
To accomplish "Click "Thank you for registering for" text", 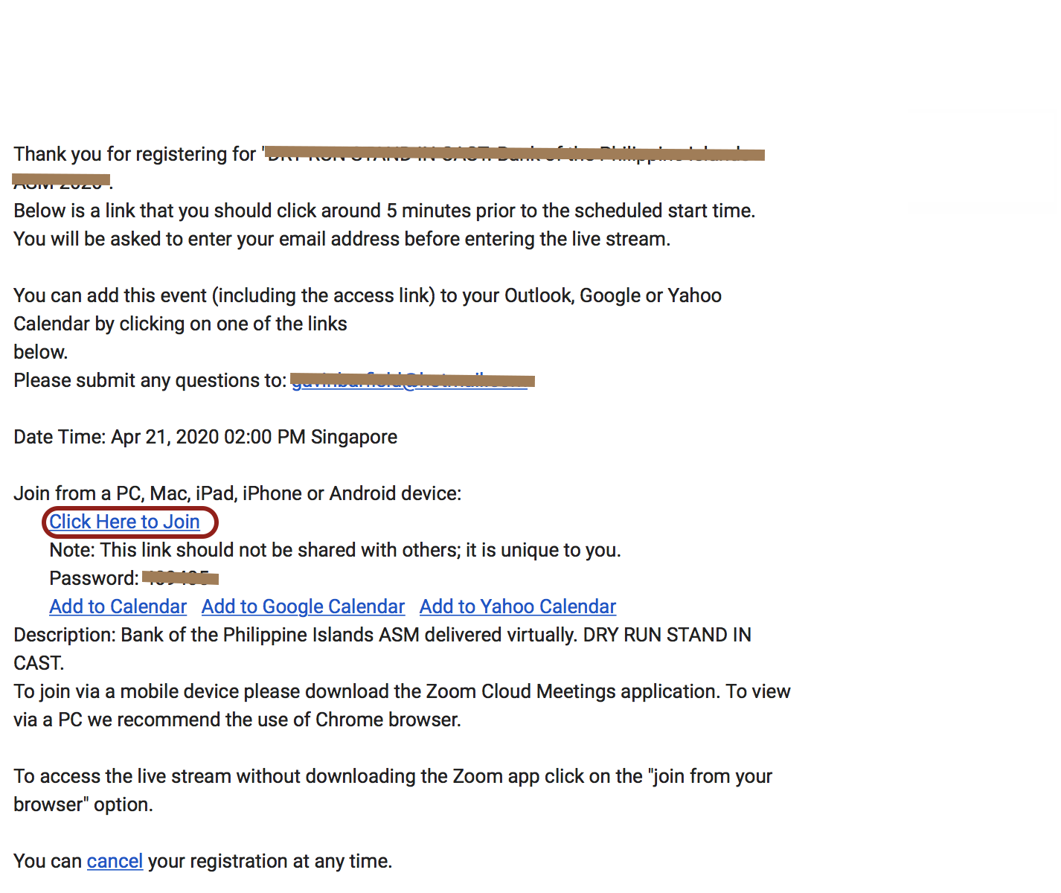I will (x=135, y=154).
